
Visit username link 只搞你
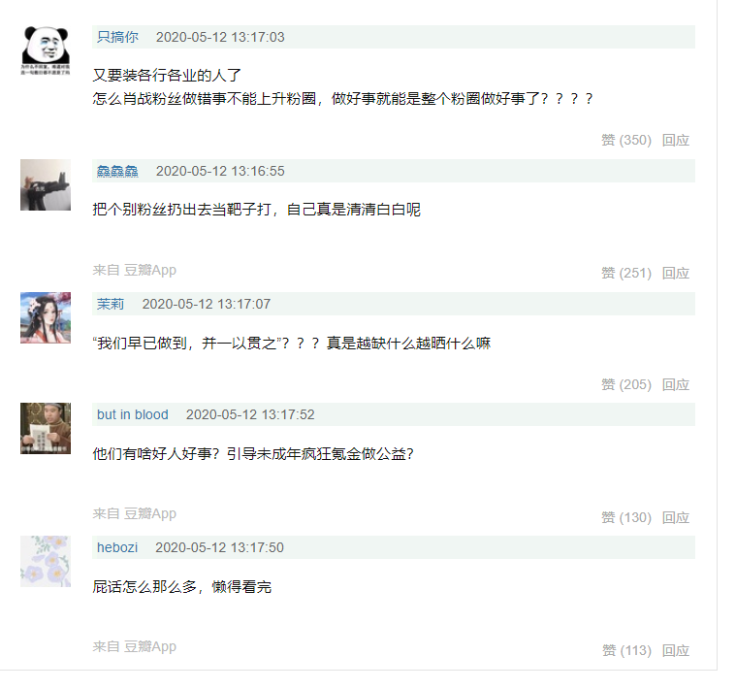tap(117, 37)
